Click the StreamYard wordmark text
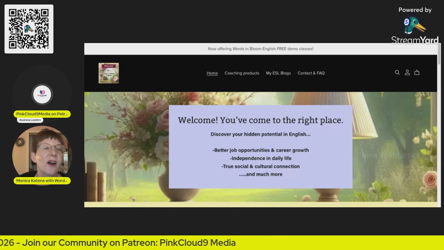Screen dimensions: 444x250 [x=415, y=40]
